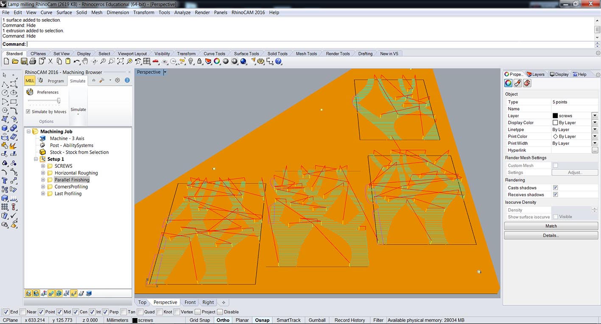Expand the CornersProfiling operation folder
This screenshot has width=601, height=324.
click(x=43, y=186)
